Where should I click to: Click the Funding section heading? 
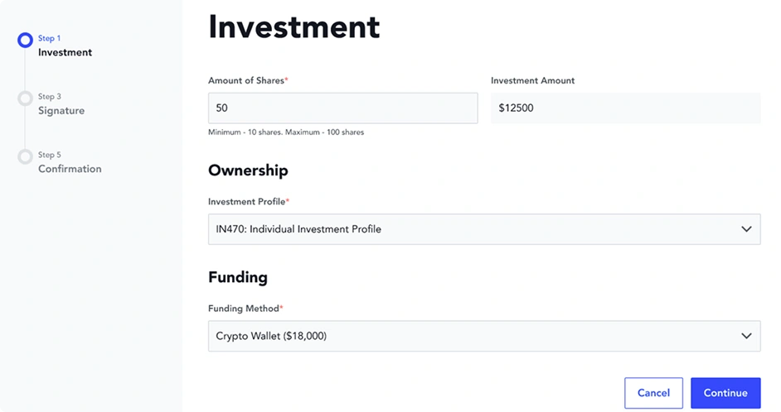point(237,277)
